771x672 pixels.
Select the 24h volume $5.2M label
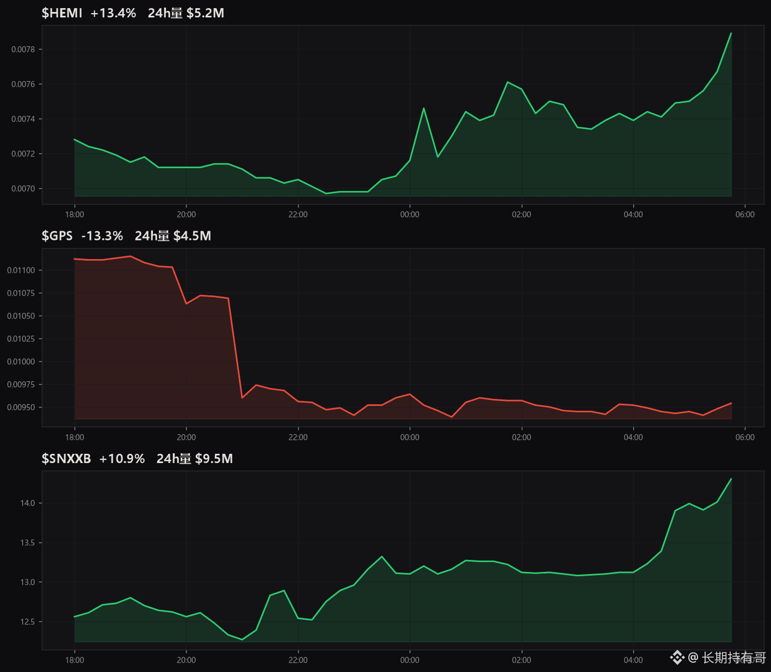186,13
